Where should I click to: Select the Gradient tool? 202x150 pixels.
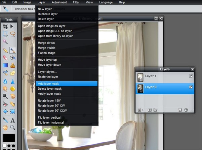click(5, 65)
